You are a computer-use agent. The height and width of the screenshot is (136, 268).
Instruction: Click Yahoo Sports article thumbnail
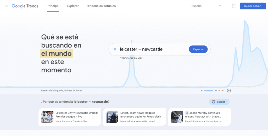tap(177, 117)
